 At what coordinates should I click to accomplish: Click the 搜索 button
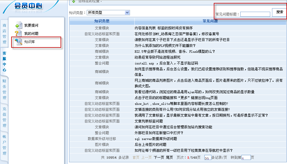279,12
